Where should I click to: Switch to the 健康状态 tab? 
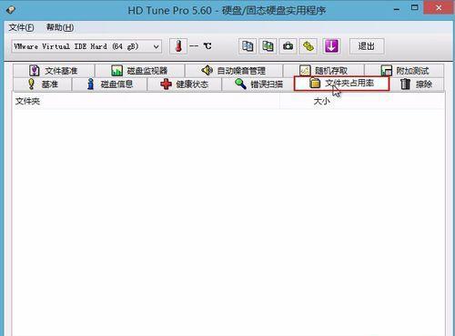(185, 84)
